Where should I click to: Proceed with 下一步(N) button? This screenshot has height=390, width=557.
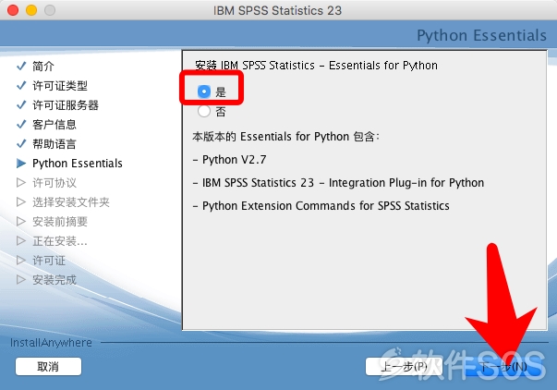tap(503, 367)
